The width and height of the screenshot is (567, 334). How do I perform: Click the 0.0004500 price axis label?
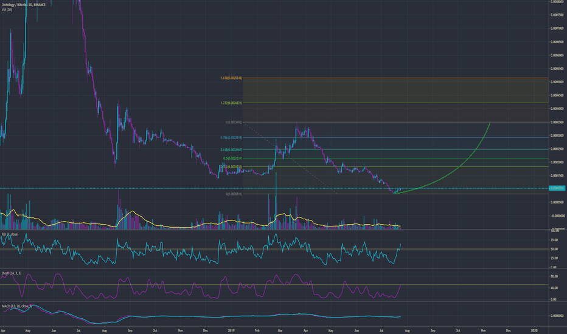[x=557, y=95]
